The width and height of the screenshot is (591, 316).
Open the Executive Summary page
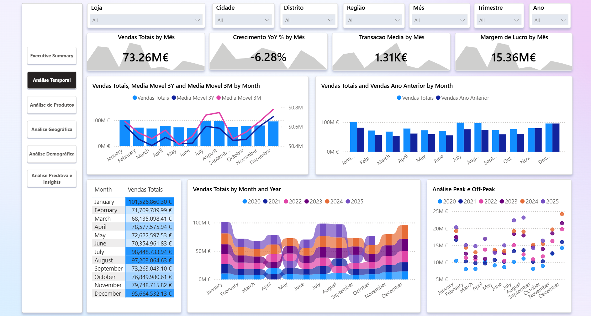pos(52,56)
